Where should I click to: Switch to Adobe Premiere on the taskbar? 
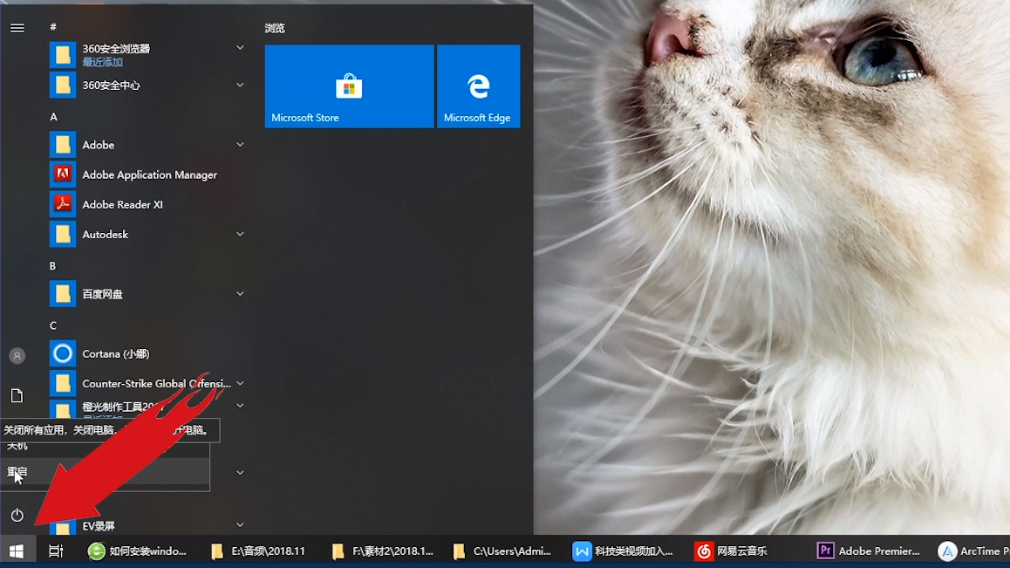pyautogui.click(x=869, y=551)
